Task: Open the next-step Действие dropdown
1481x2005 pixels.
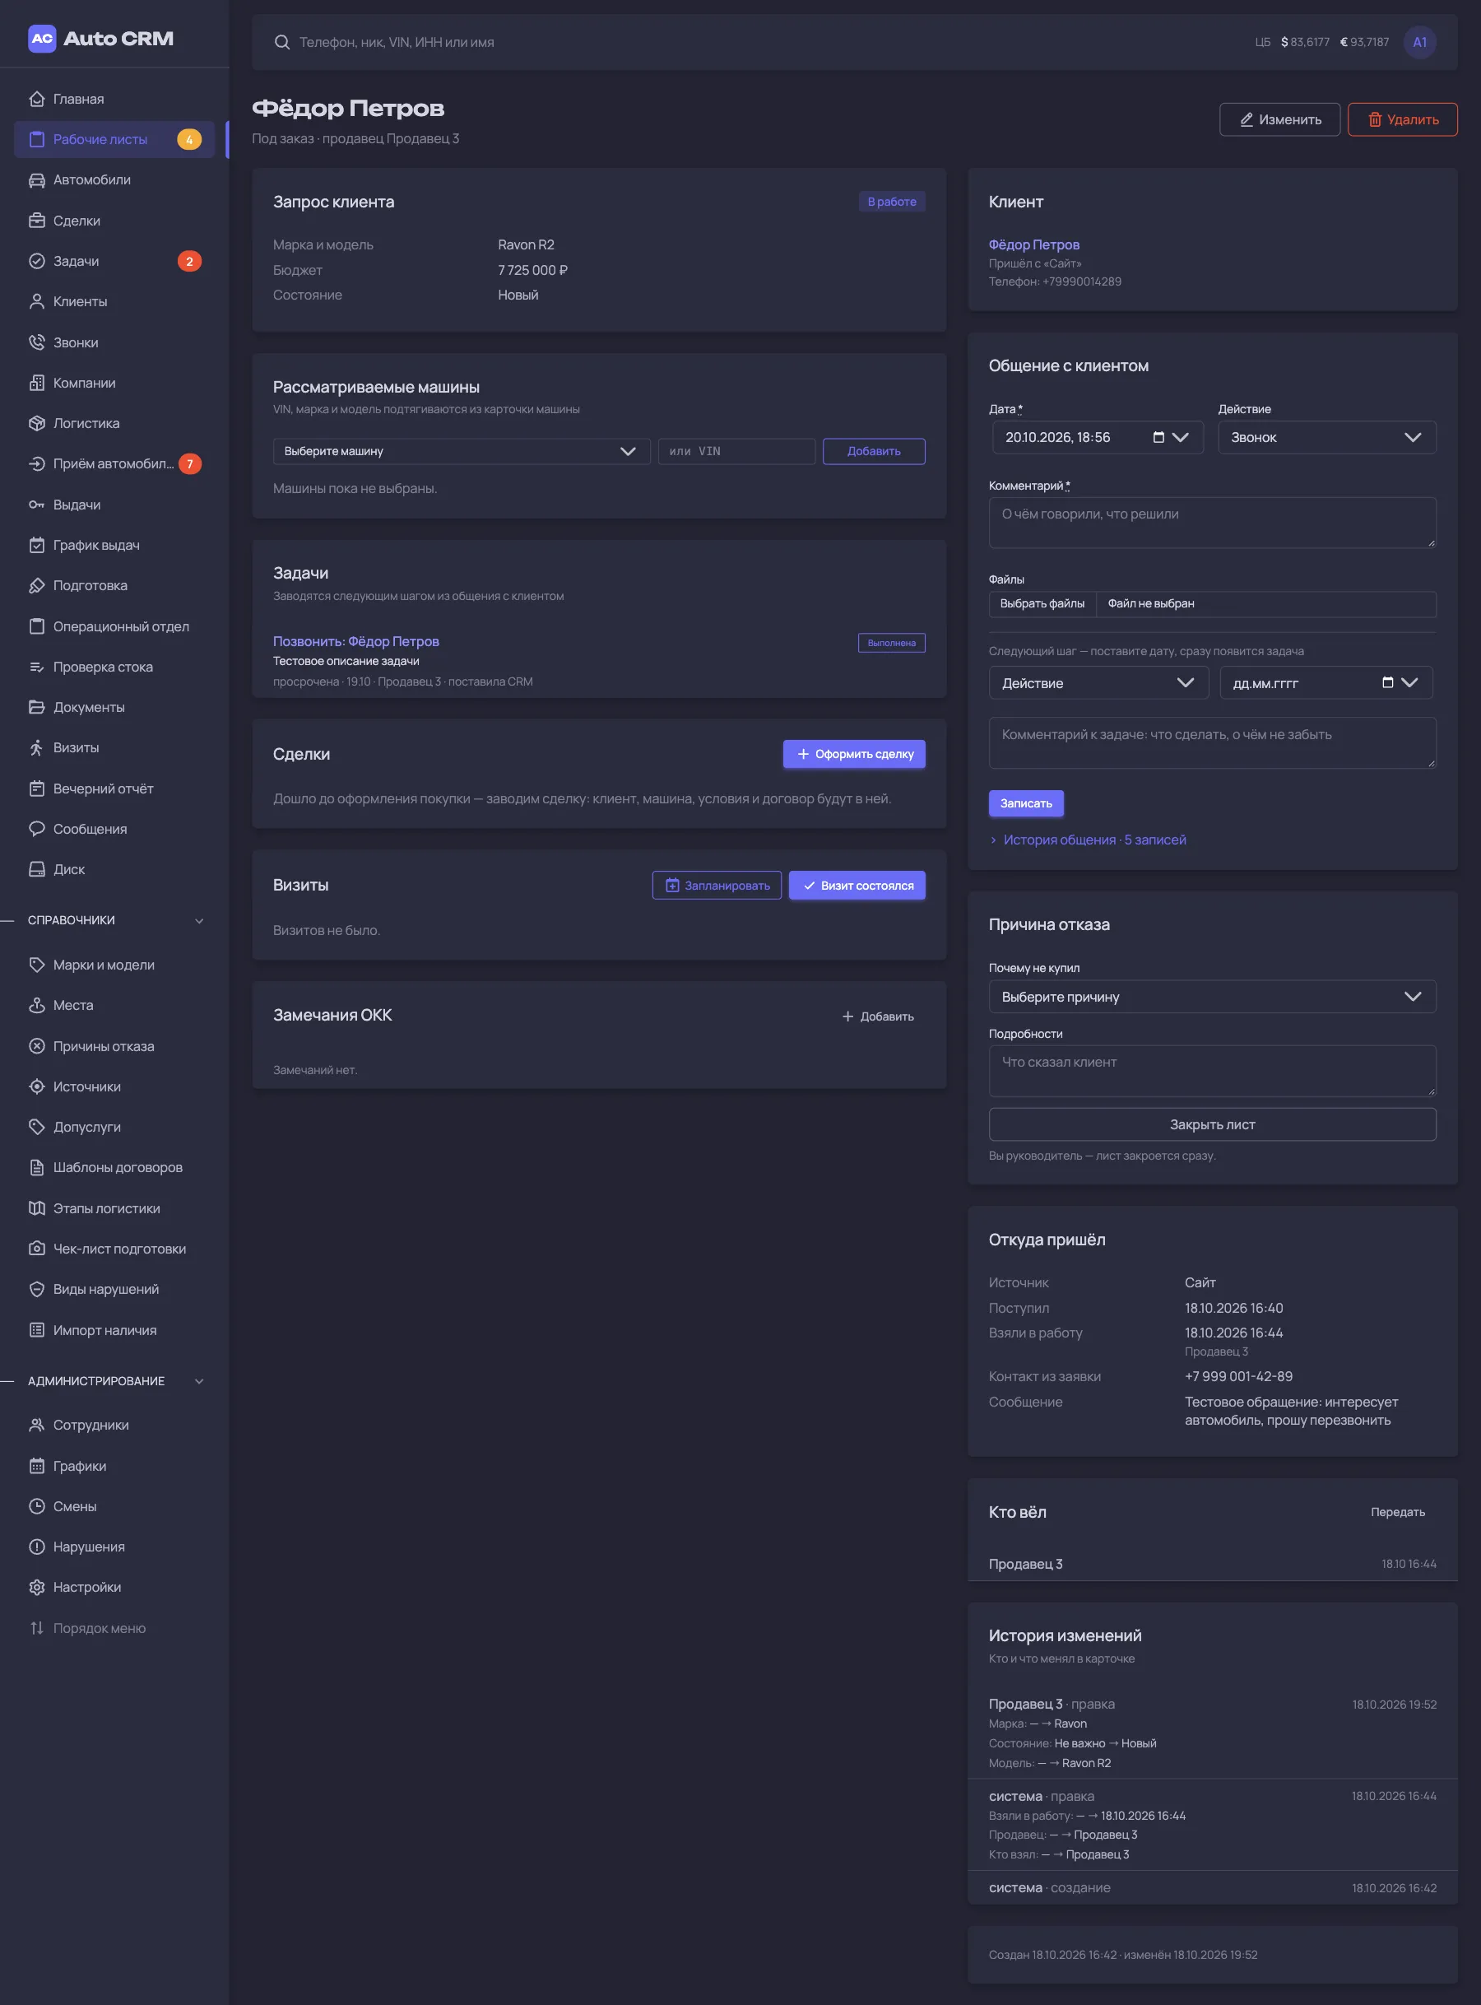Action: 1098,683
